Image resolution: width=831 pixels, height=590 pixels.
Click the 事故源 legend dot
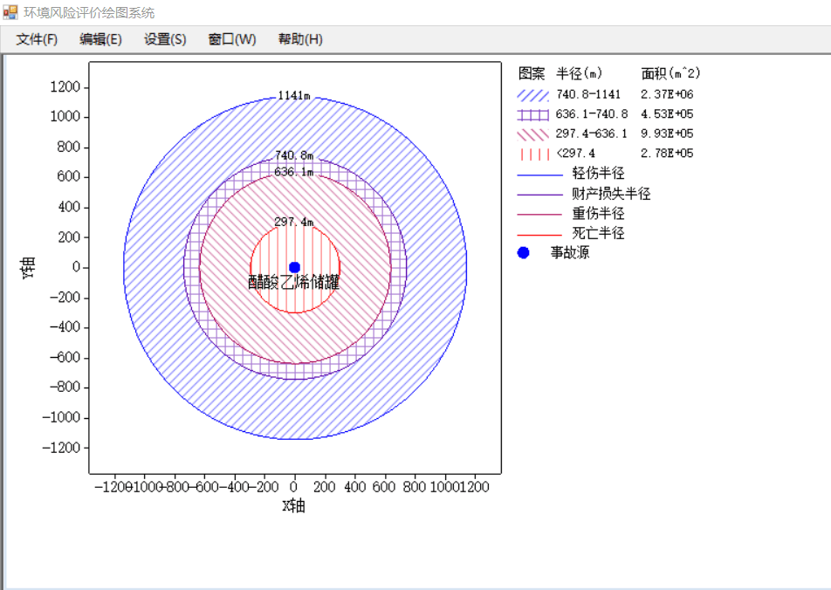point(523,253)
